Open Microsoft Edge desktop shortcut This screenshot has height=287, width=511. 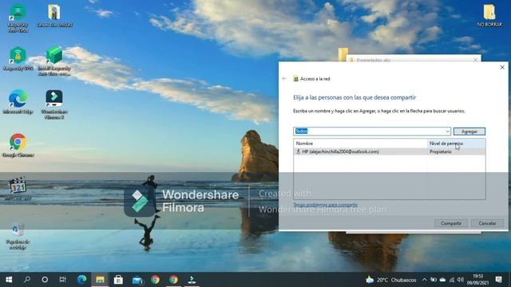[x=18, y=102]
